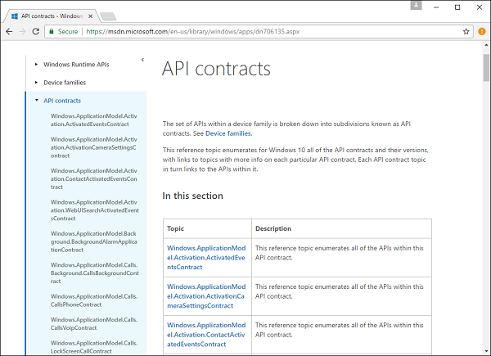Open the ActivatedEventsContract link in the table
Viewport: 491px width, 356px height.
click(205, 255)
